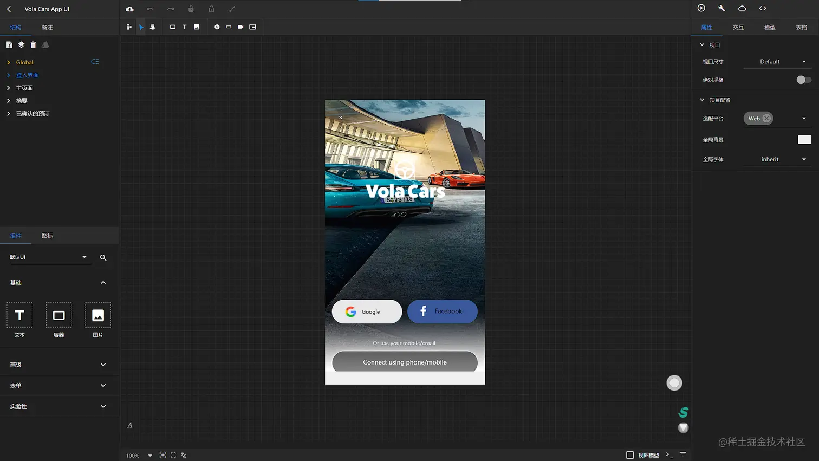Switch to the 组件 tab
819x461 pixels.
[16, 236]
